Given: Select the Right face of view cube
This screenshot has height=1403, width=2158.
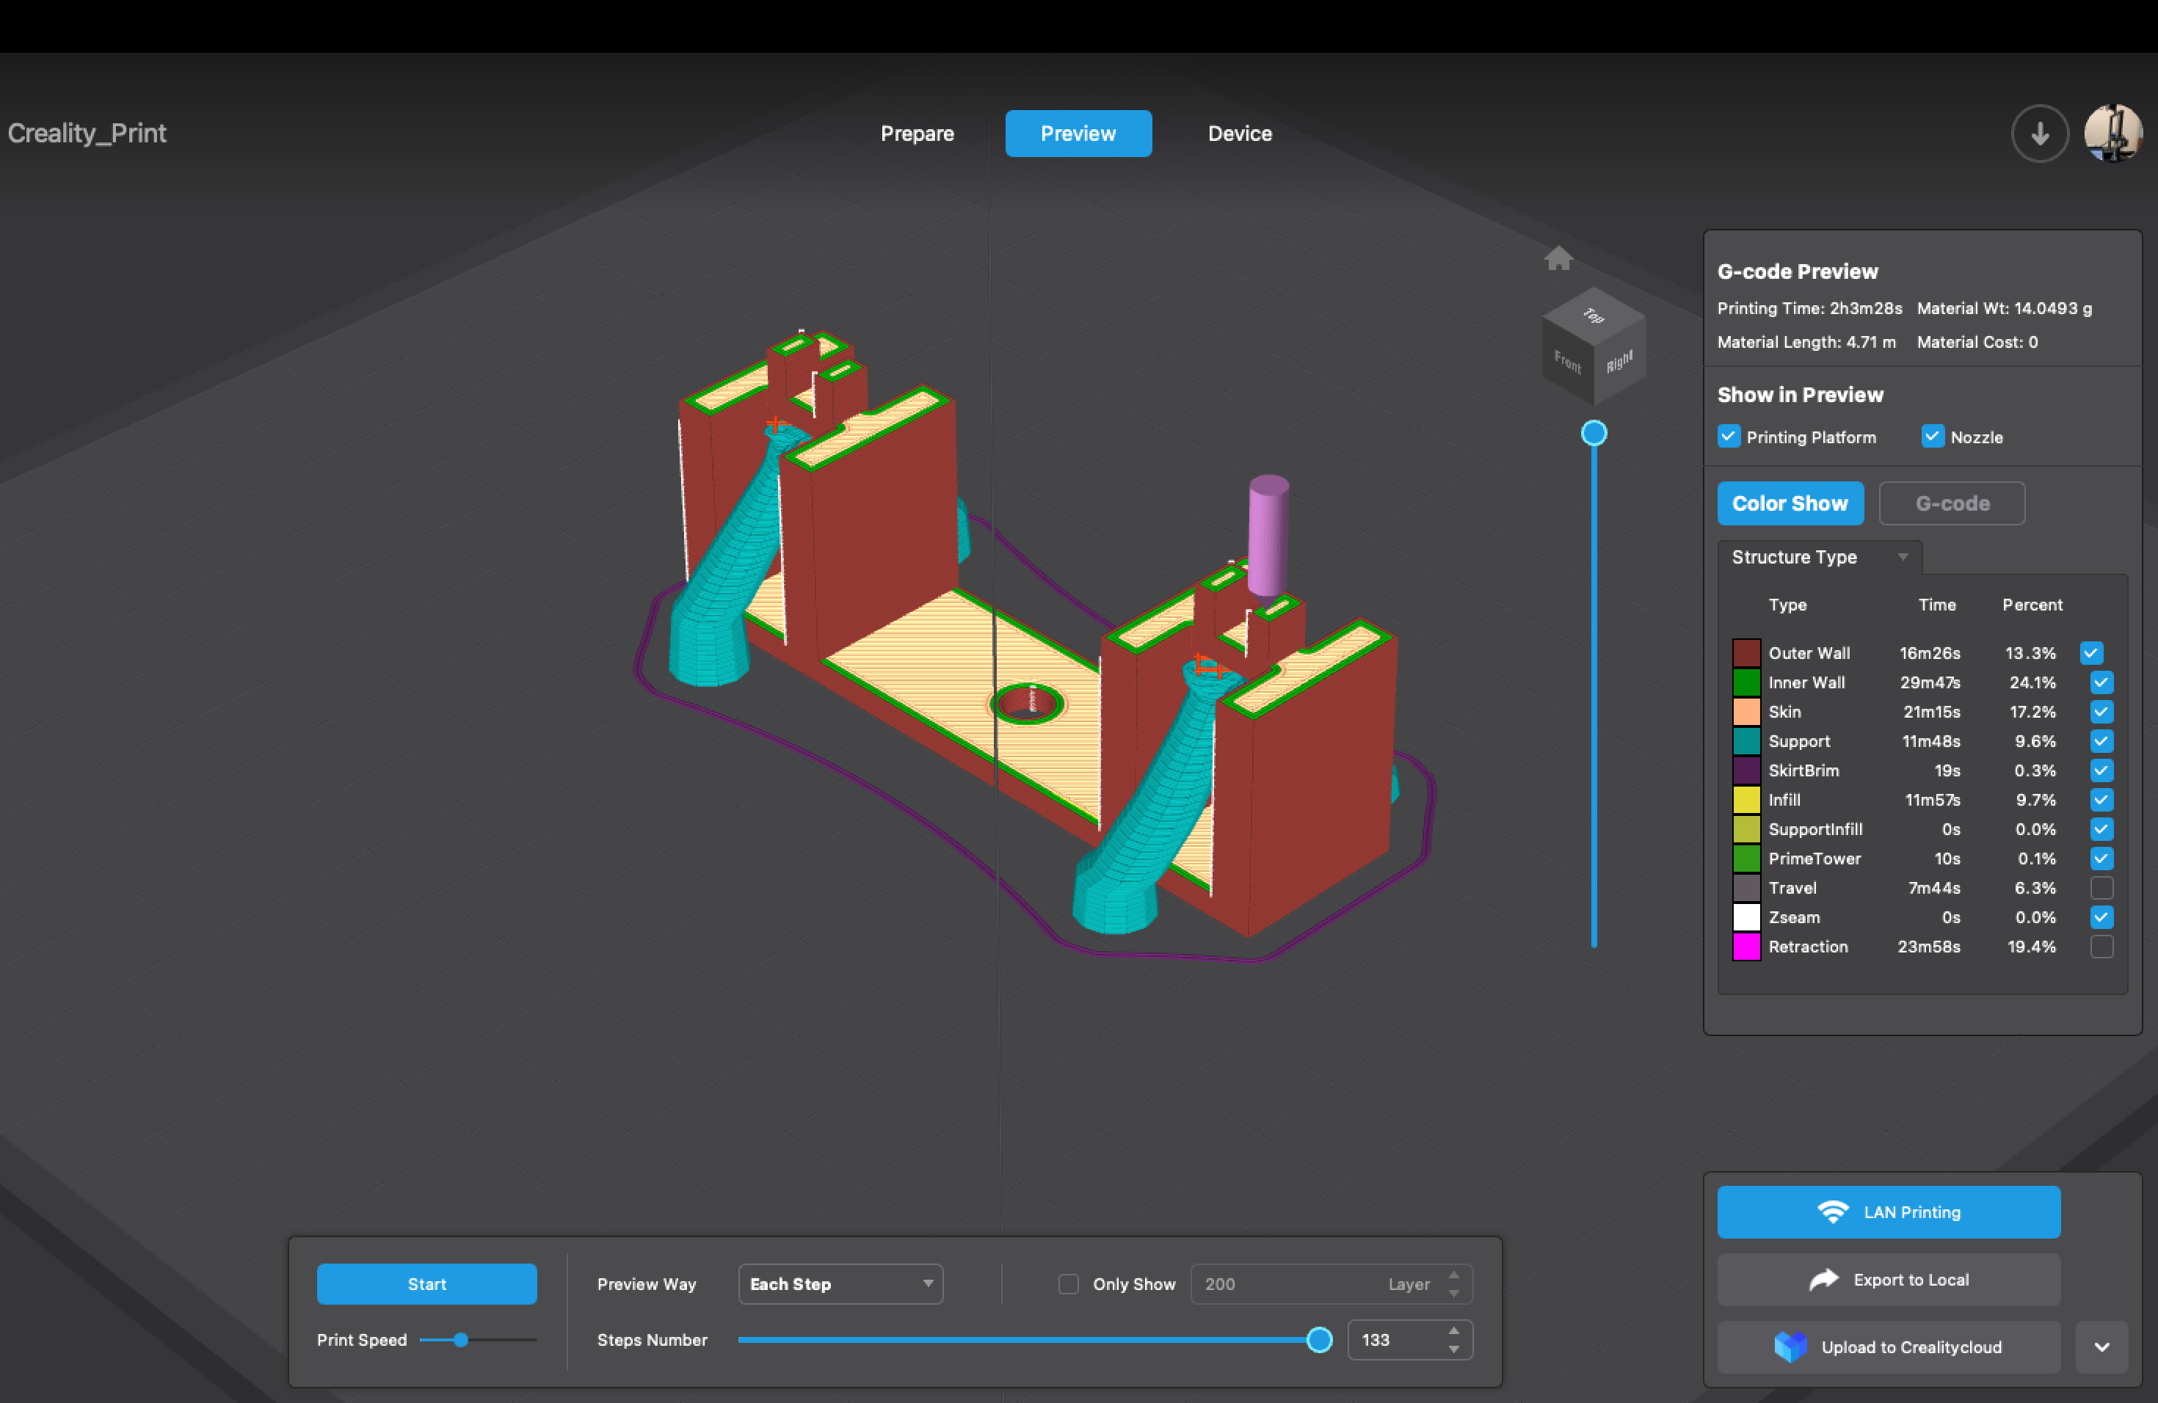Looking at the screenshot, I should click(x=1619, y=362).
